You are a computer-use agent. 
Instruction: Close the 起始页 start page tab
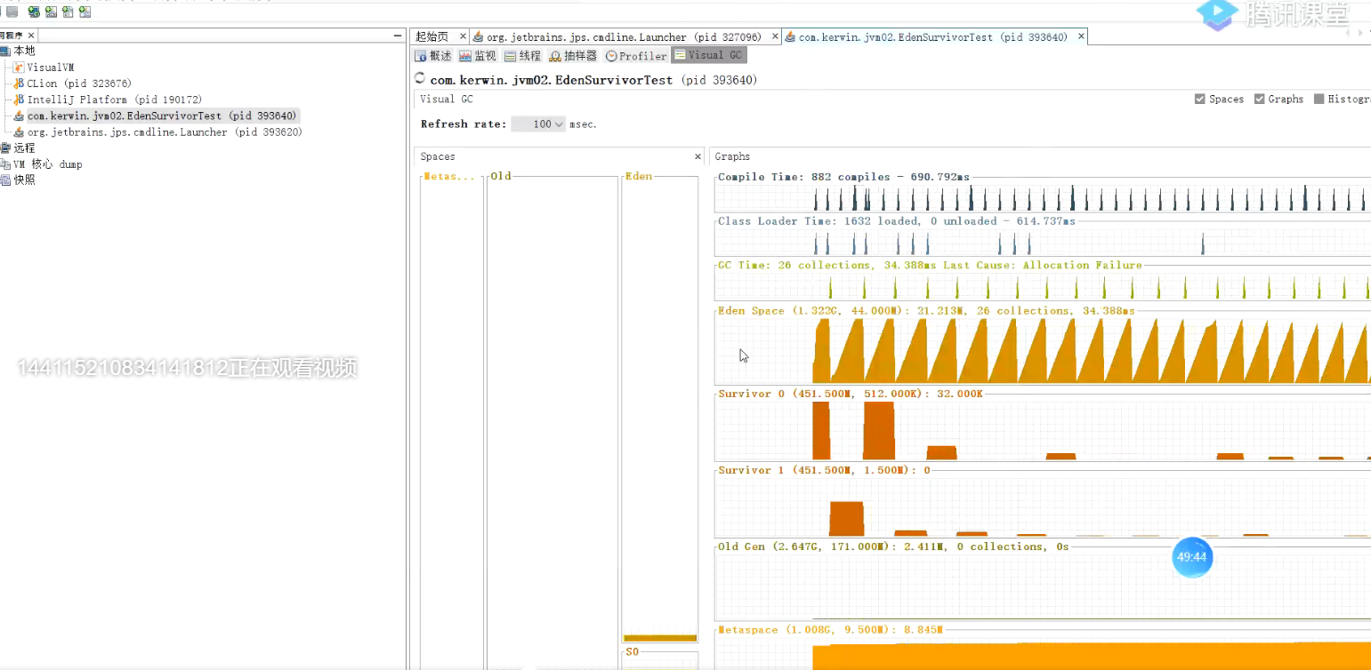tap(463, 36)
